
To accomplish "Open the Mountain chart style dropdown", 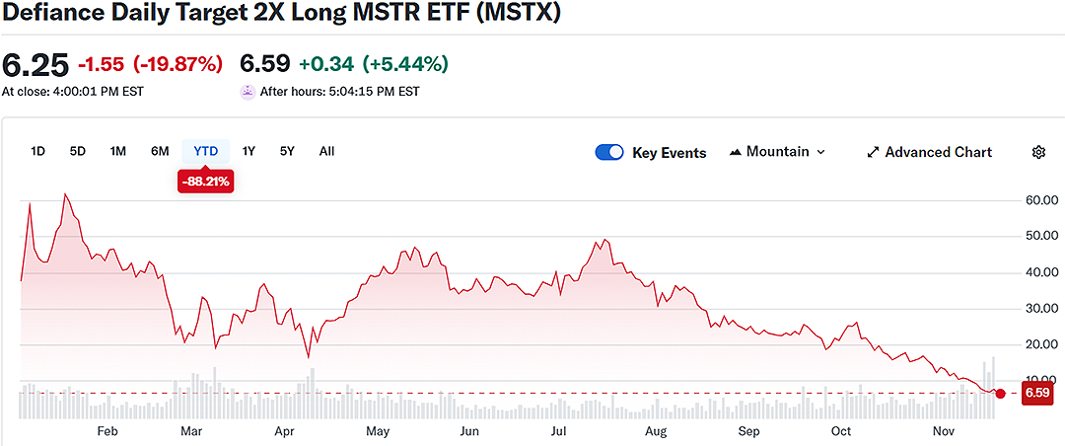I will [x=778, y=152].
